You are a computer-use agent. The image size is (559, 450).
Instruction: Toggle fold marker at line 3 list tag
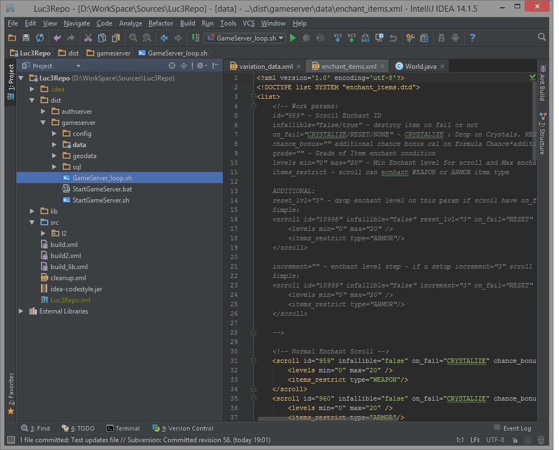(x=253, y=97)
